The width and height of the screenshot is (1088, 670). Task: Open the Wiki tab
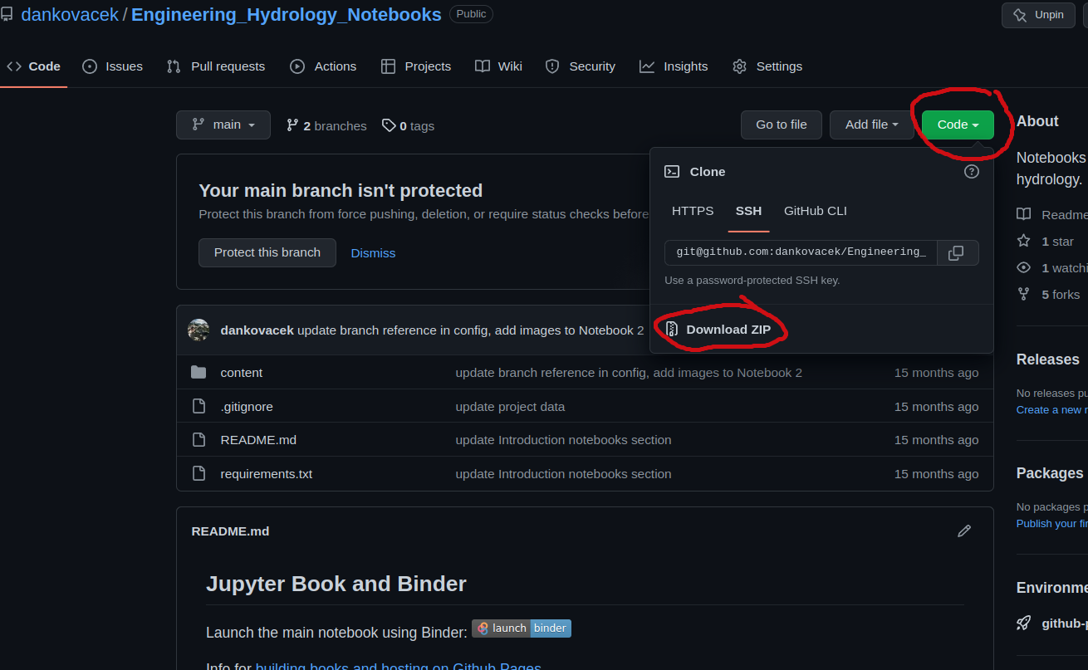[498, 66]
